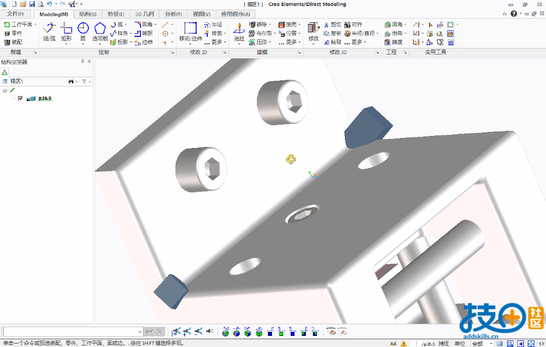Switch to the 分析(Y) tab

pyautogui.click(x=173, y=14)
